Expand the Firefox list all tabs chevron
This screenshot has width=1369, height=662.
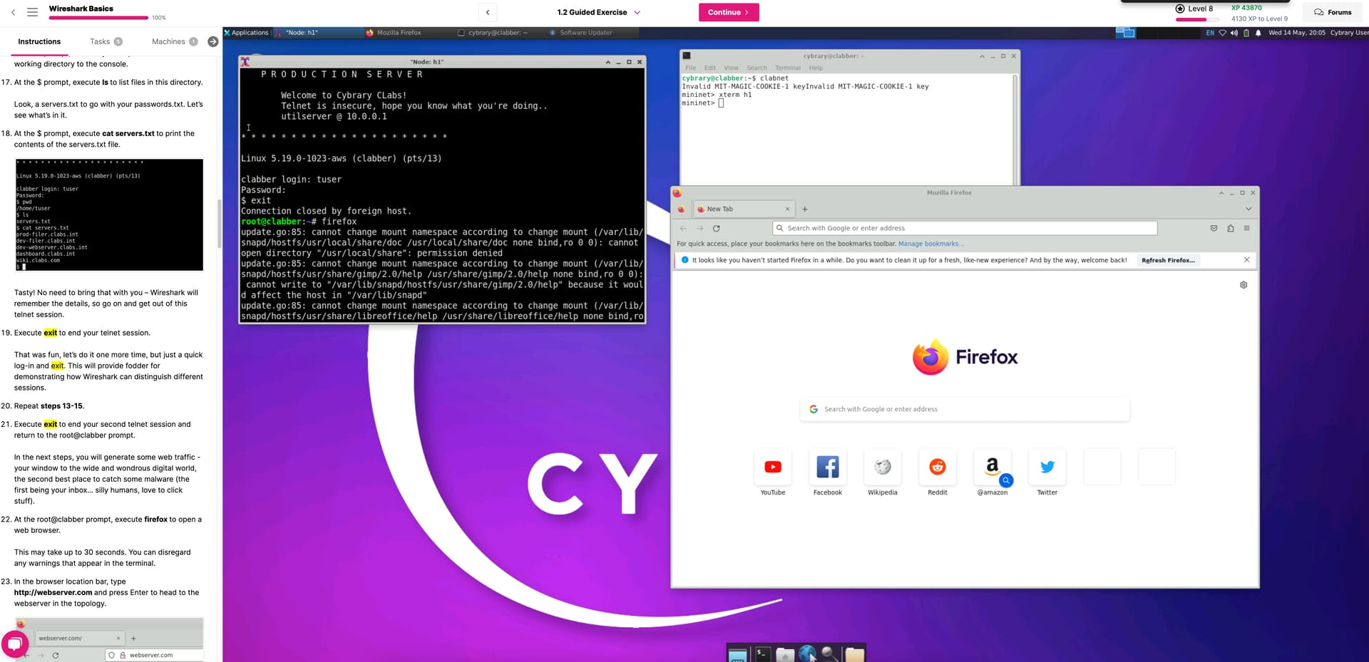click(x=1248, y=210)
